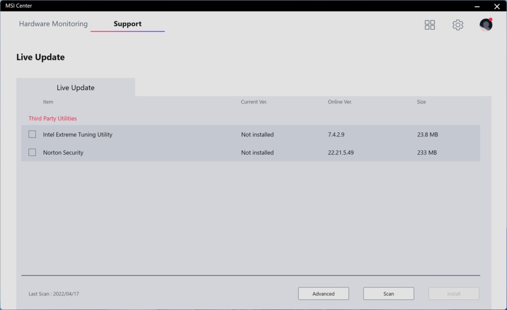This screenshot has height=310, width=507.
Task: Click Not installed for Norton Security
Action: coord(258,152)
